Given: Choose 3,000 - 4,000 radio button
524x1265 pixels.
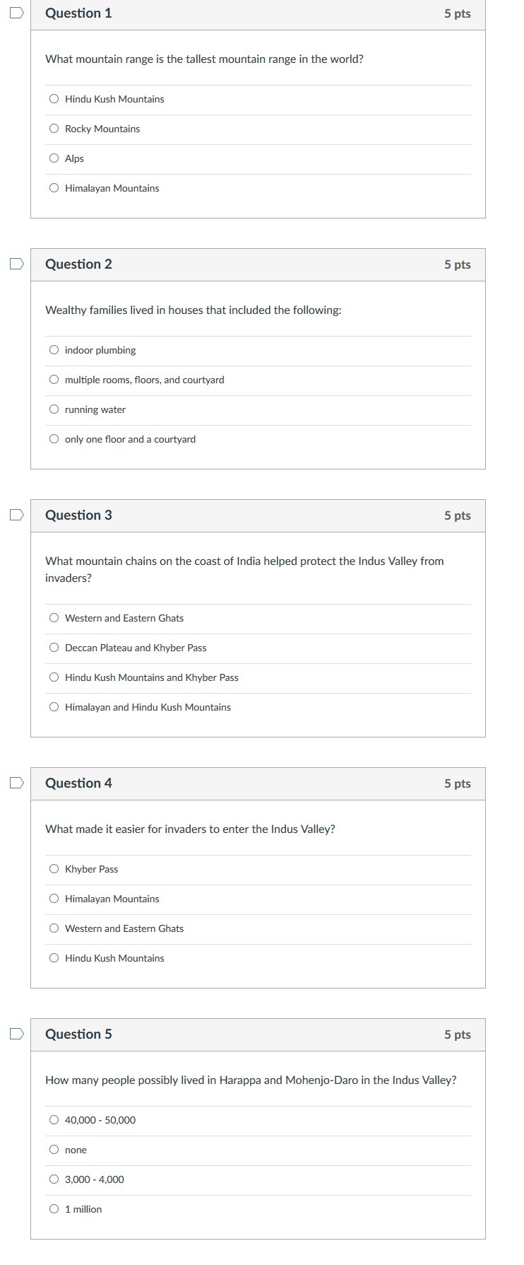Looking at the screenshot, I should [54, 1179].
